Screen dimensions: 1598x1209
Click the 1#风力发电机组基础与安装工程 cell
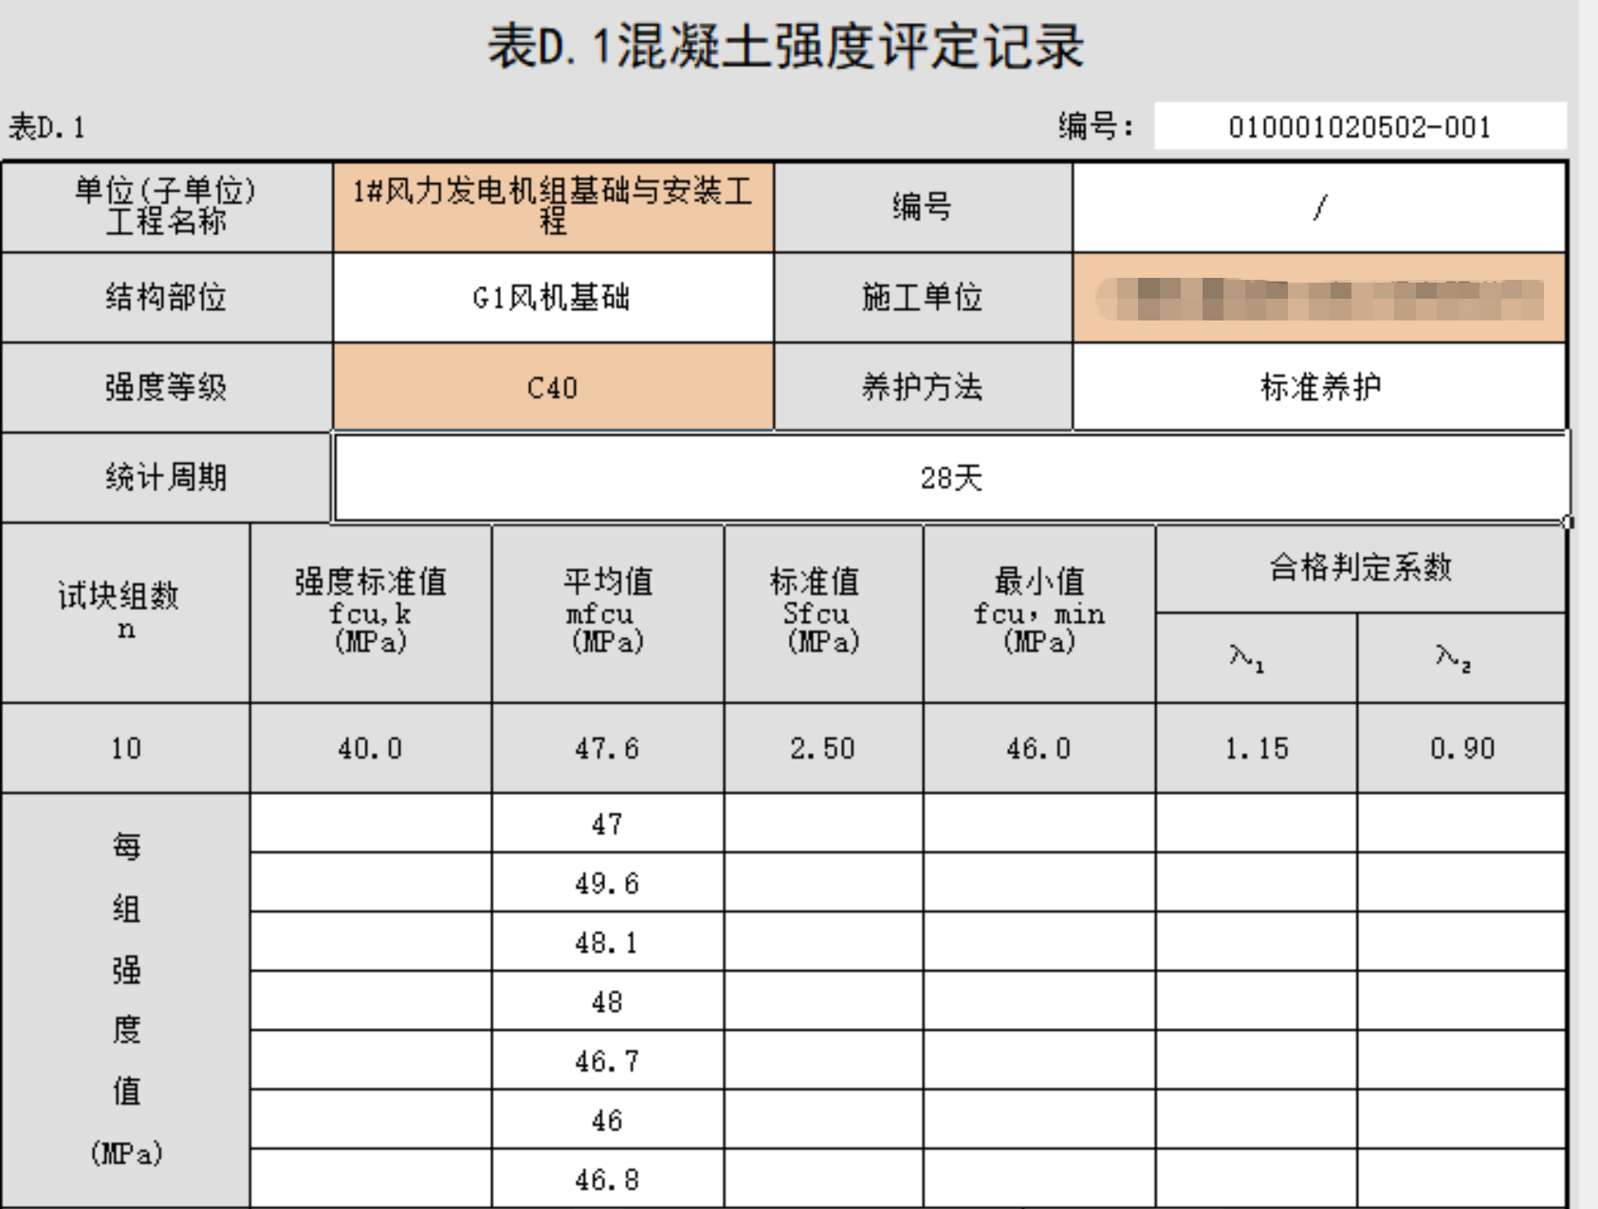pos(553,207)
